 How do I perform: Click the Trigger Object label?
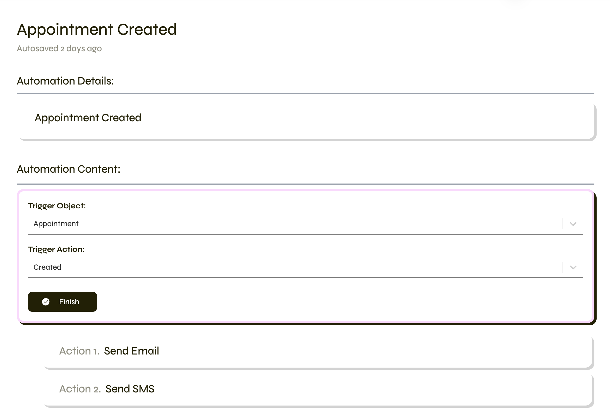57,206
